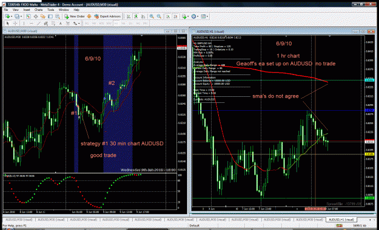Click the Zoom In magnifier icon
This screenshot has width=379, height=230.
(152, 16)
